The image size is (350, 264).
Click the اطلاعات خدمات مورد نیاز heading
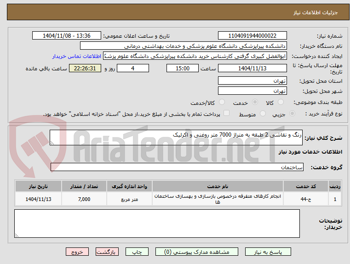(310, 152)
